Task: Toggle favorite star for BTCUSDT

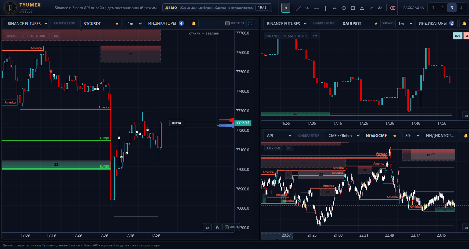Action: click(117, 23)
